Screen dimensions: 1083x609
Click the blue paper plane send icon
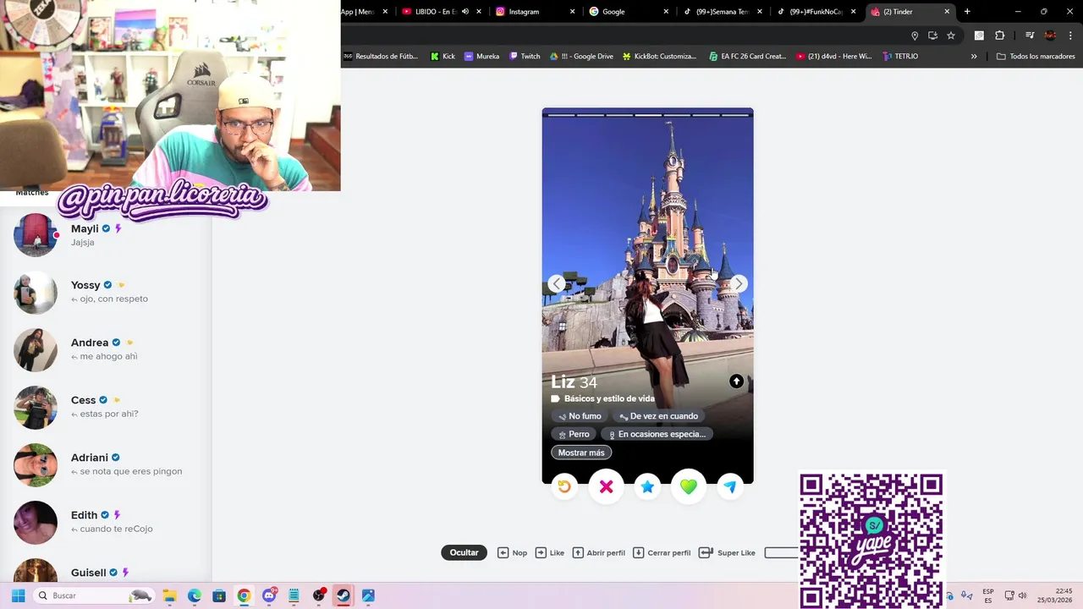[729, 486]
